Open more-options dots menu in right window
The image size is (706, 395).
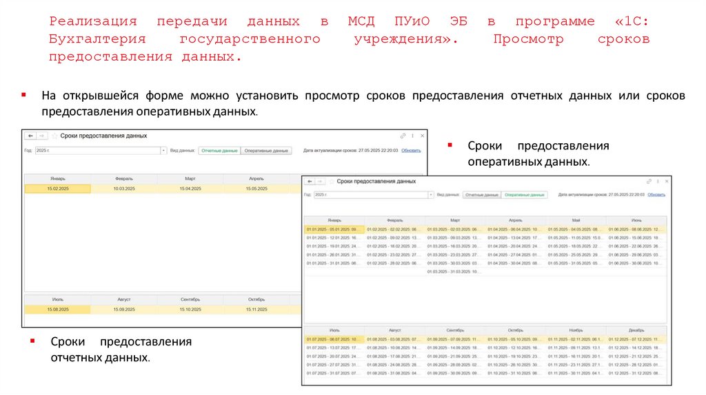point(658,182)
